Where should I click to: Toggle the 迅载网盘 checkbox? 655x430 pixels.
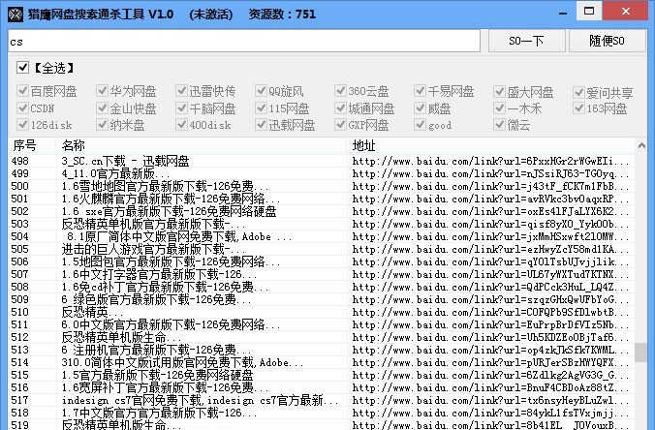261,124
